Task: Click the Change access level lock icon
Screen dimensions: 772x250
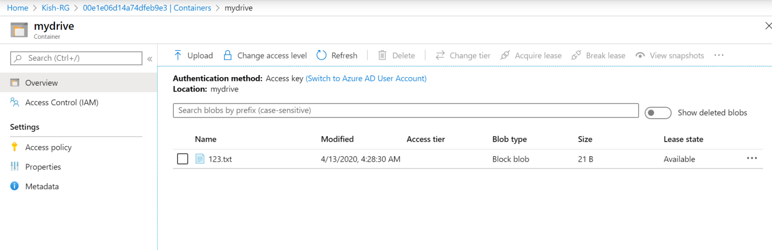Action: 228,55
